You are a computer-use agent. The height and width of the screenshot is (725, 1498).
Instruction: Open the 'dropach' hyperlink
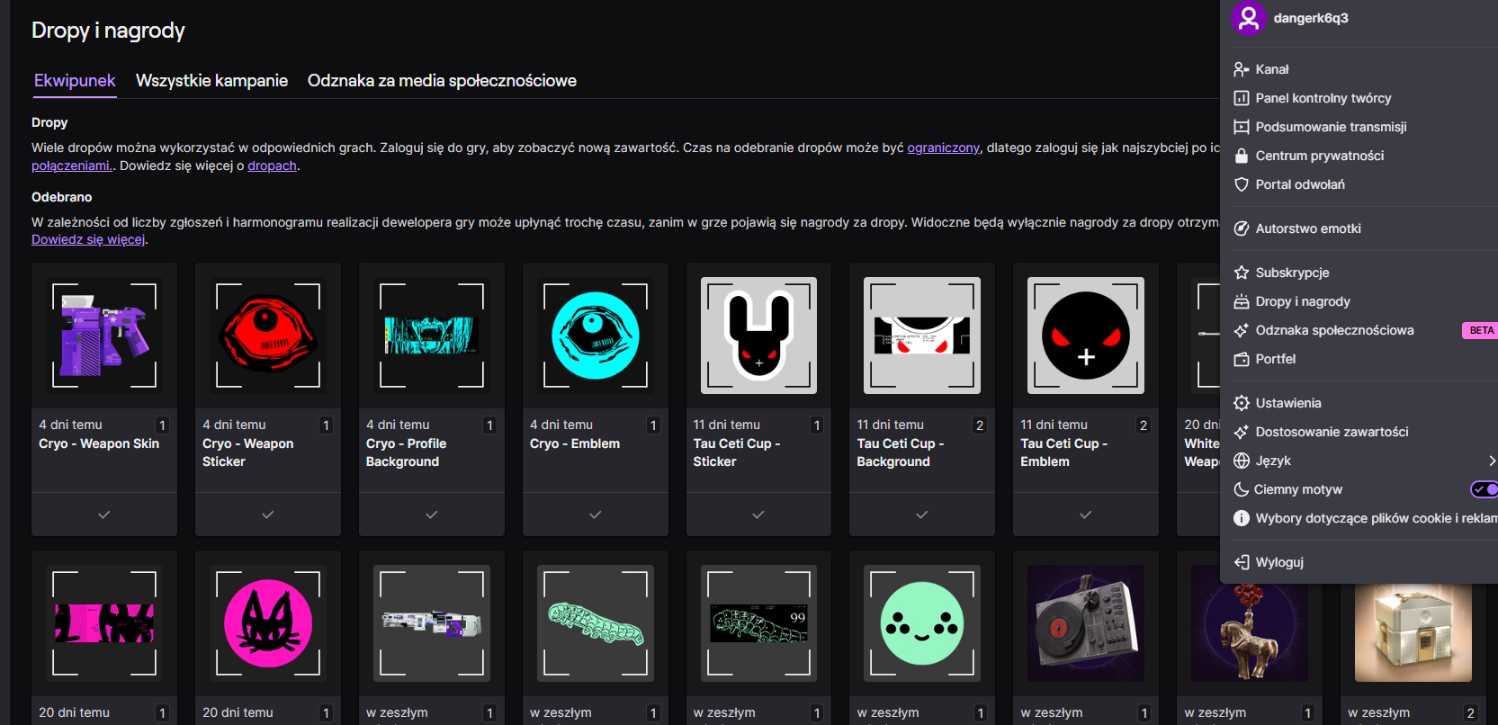point(272,166)
